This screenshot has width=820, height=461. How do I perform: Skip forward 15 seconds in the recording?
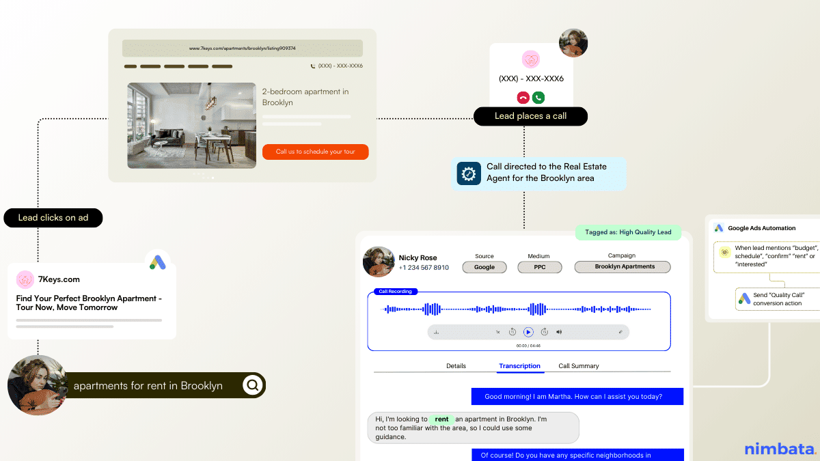tap(545, 331)
